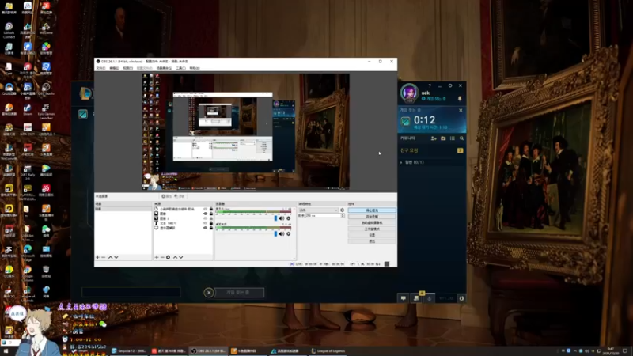Move selected source up in OBS
633x356 pixels.
click(175, 257)
